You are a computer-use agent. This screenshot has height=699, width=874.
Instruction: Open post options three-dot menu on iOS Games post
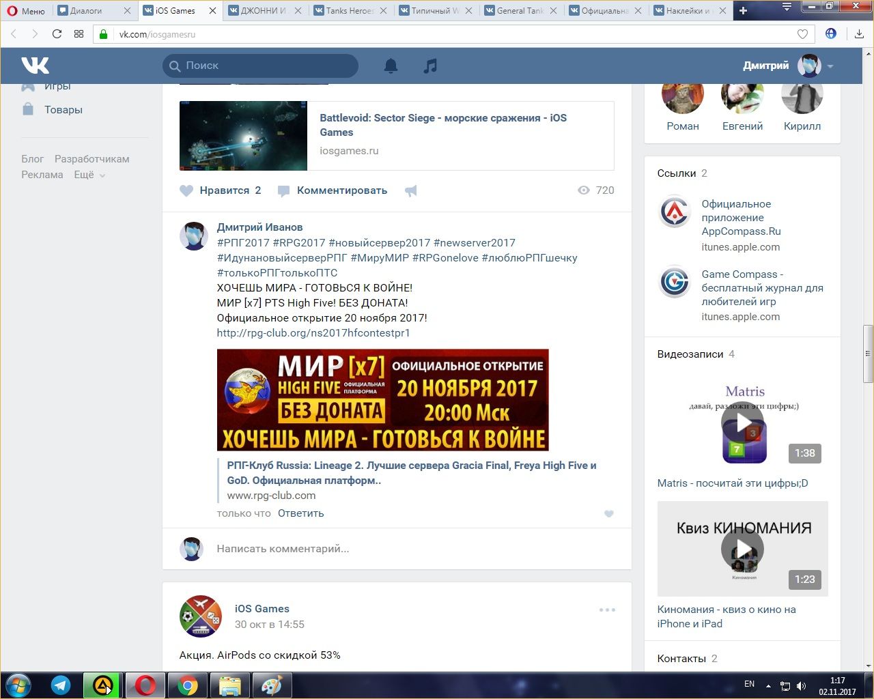pos(606,610)
